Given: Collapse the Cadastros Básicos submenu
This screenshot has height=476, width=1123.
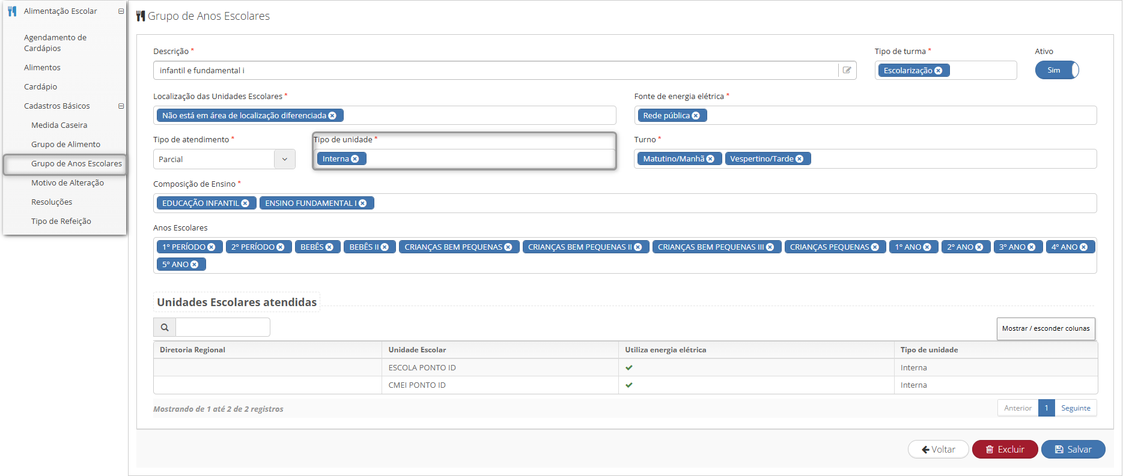Looking at the screenshot, I should pyautogui.click(x=121, y=106).
